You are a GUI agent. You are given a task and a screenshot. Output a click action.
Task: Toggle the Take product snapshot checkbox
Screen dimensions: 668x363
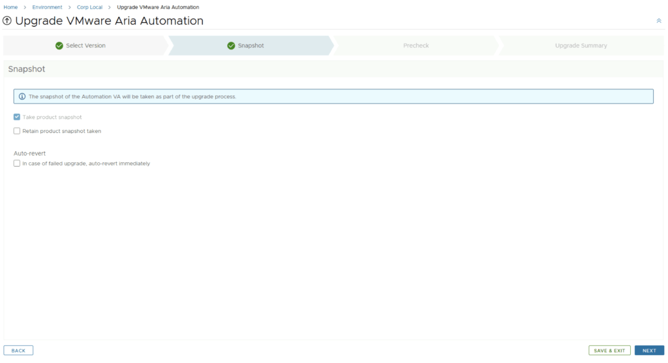point(17,117)
